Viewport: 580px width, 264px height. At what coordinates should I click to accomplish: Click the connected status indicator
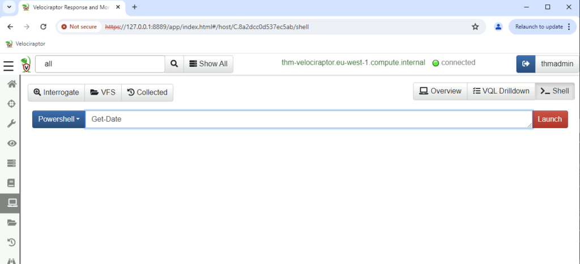[x=454, y=62]
